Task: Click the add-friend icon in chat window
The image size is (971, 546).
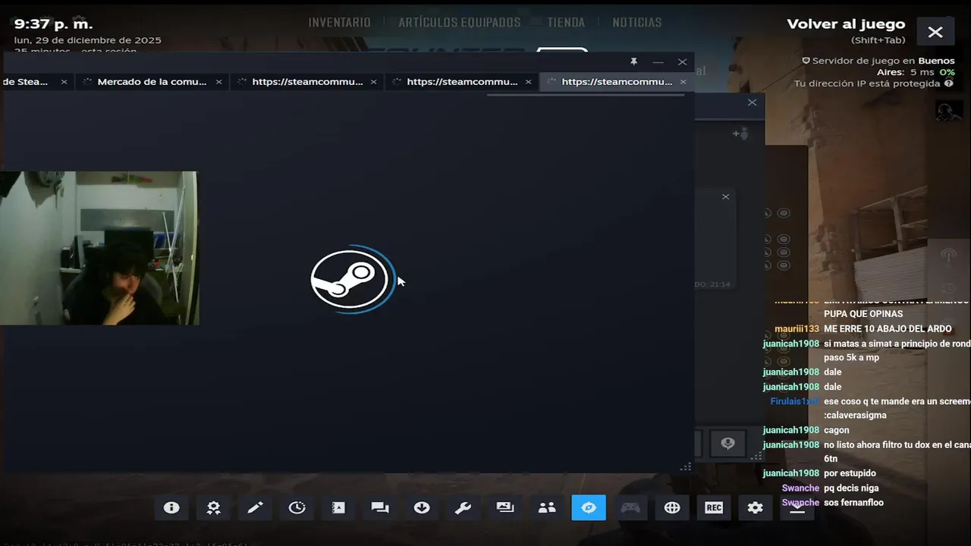Action: (740, 133)
